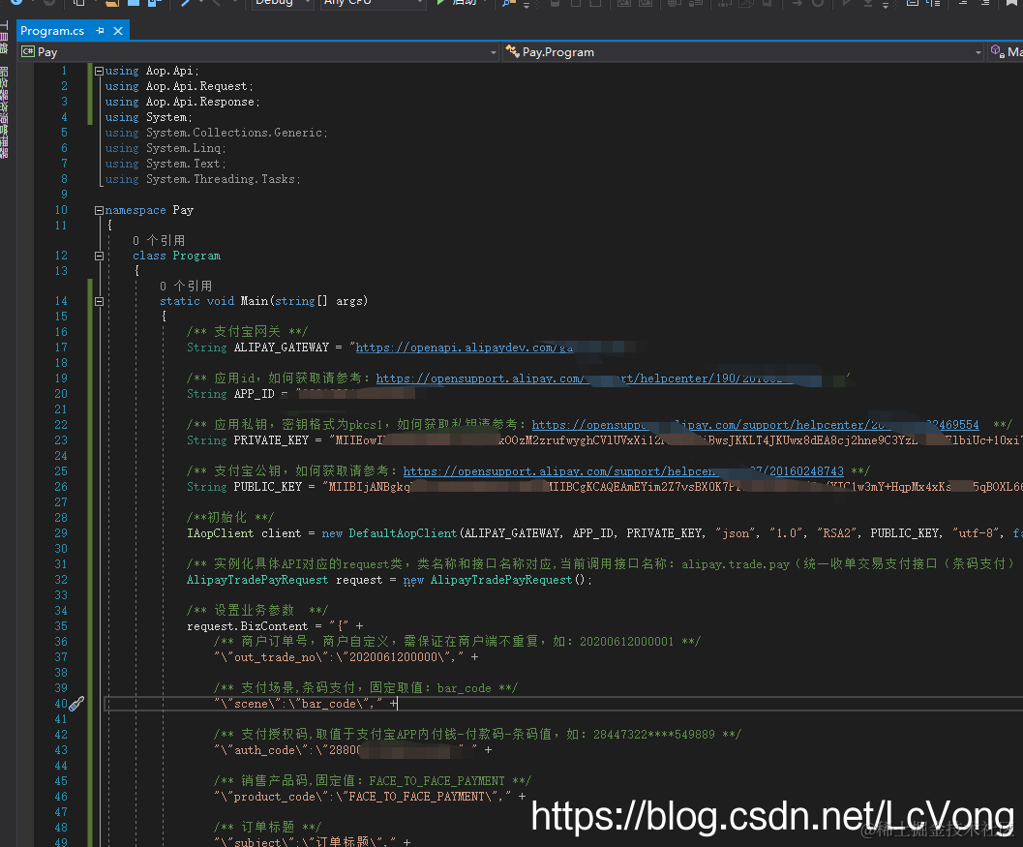Screen dimensions: 1023x847
Task: Click "request.BizContent" on line 35
Action: click(247, 625)
